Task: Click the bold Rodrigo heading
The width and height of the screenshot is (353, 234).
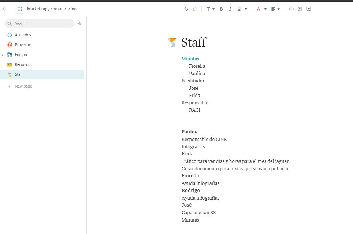Action: (x=191, y=190)
